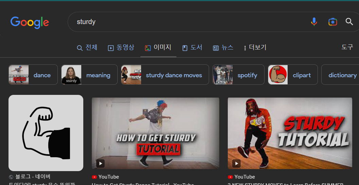The height and width of the screenshot is (185, 359).
Task: Select the 'sturdy dance moves' suggestion chip
Action: (165, 75)
